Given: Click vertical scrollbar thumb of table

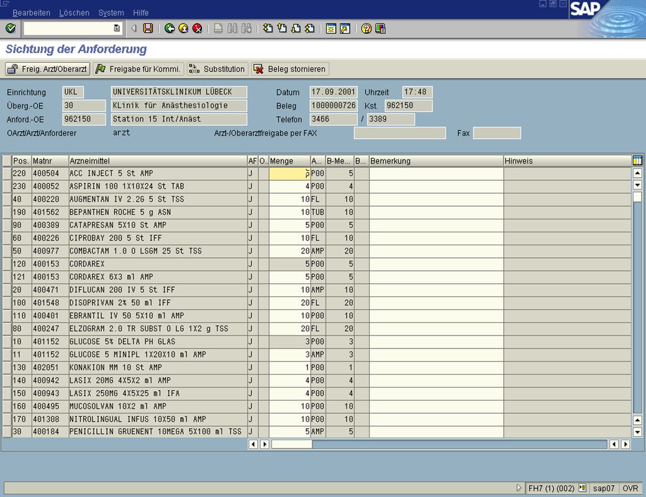Looking at the screenshot, I should [637, 196].
